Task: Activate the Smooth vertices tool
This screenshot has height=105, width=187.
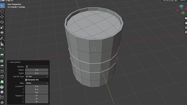Action: coord(2,92)
